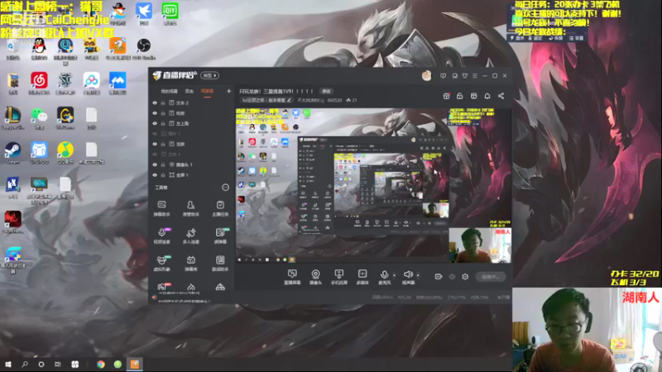Viewport: 662px width, 372px height.
Task: Click the webcam thumbnail in stream preview
Action: pos(480,246)
